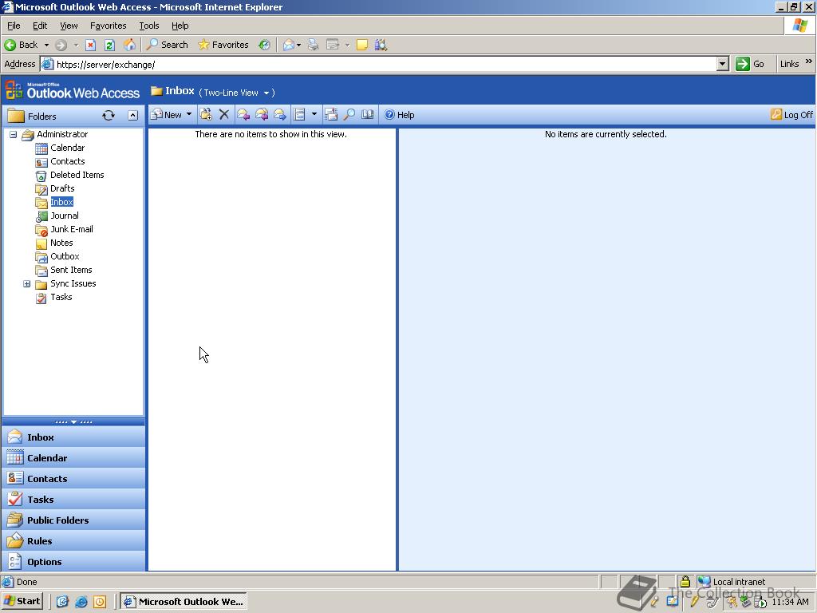Click the IE Forward arrow icon

[x=61, y=45]
